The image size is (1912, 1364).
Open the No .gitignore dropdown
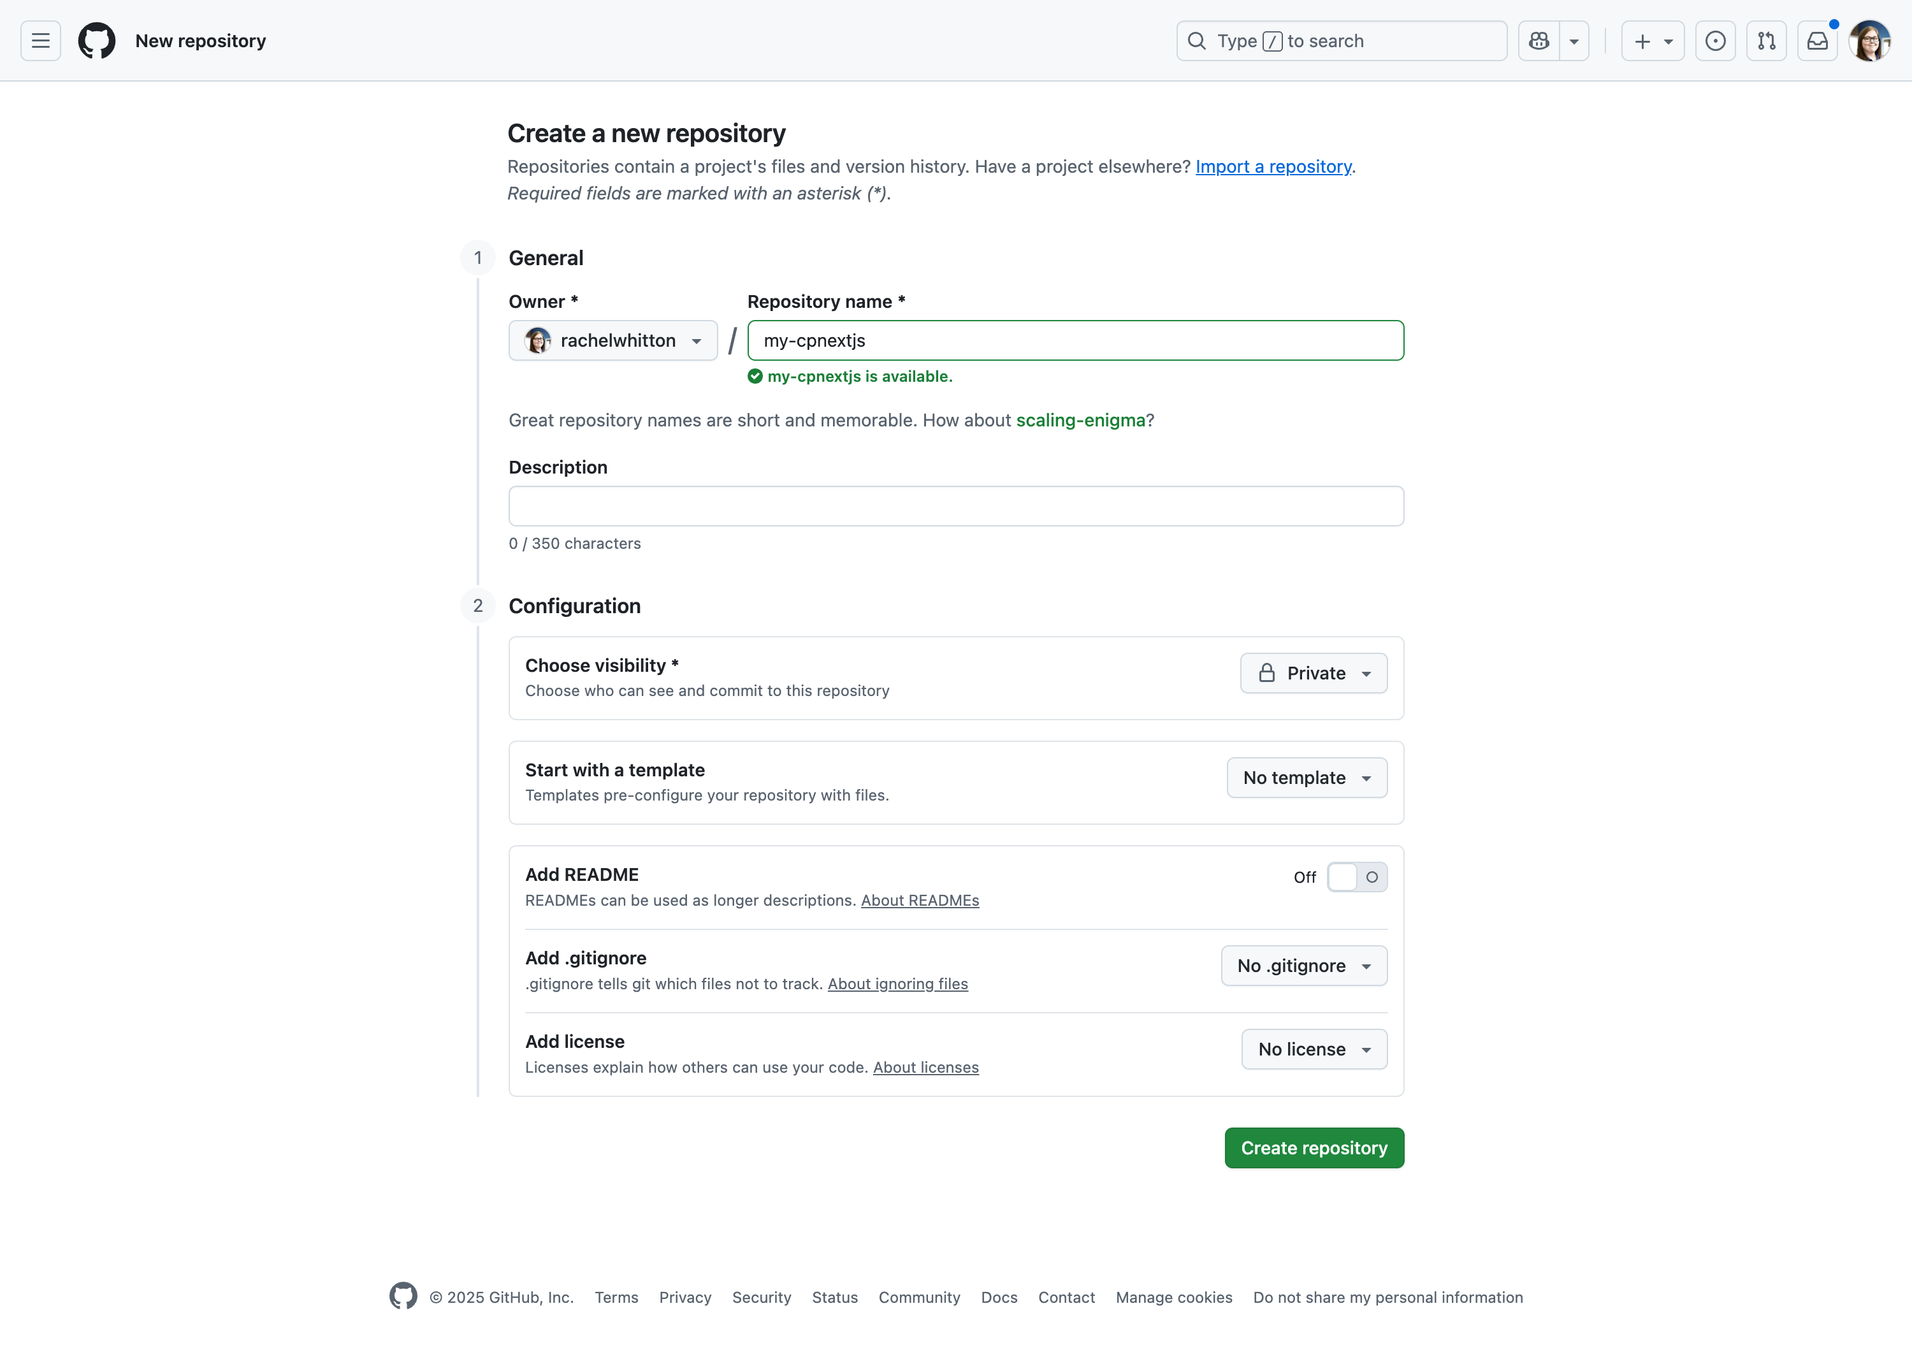tap(1302, 965)
